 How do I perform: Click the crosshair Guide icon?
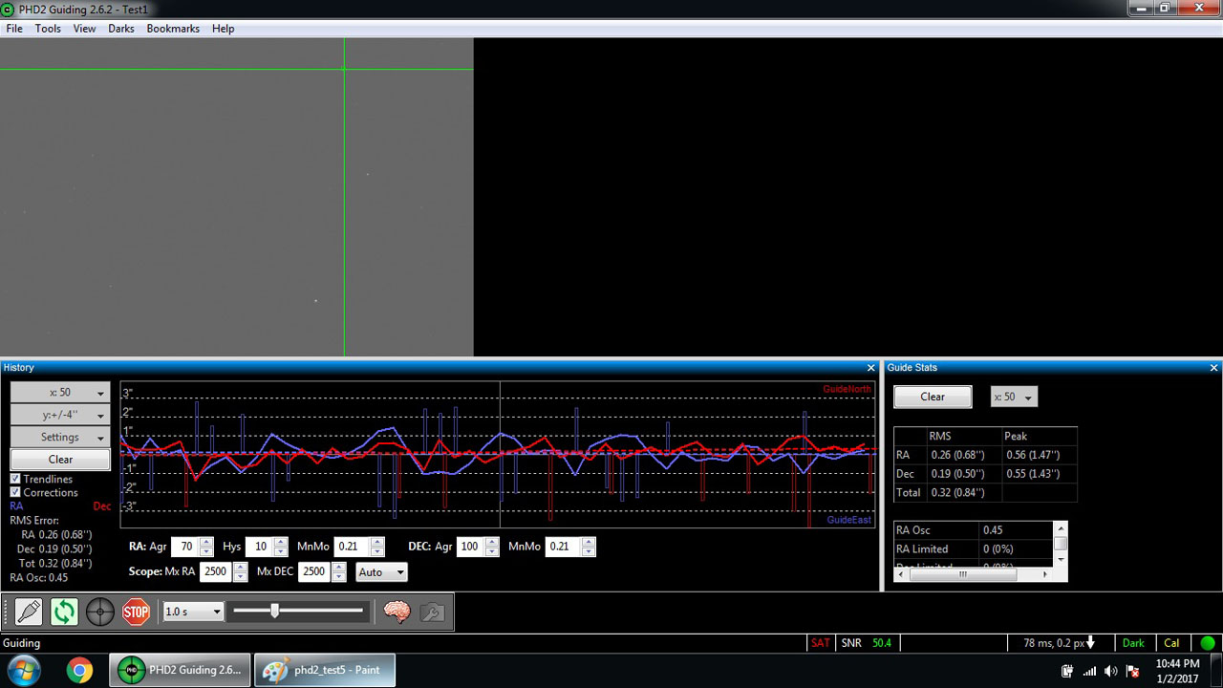pos(100,612)
